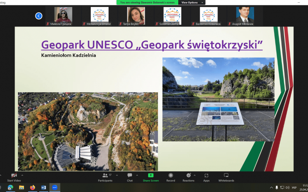Start recording with the Record button

171,177
